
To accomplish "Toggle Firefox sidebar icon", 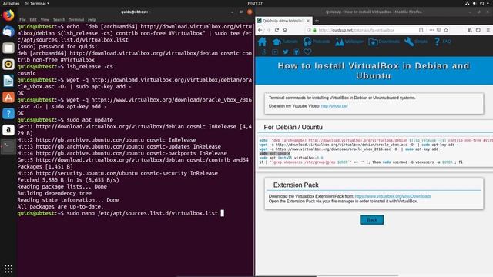I will coord(478,30).
